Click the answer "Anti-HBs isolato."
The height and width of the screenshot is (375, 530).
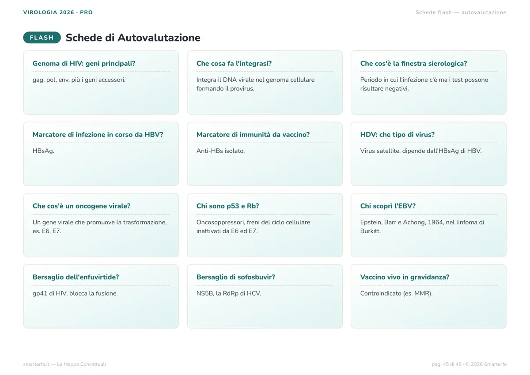tap(220, 151)
